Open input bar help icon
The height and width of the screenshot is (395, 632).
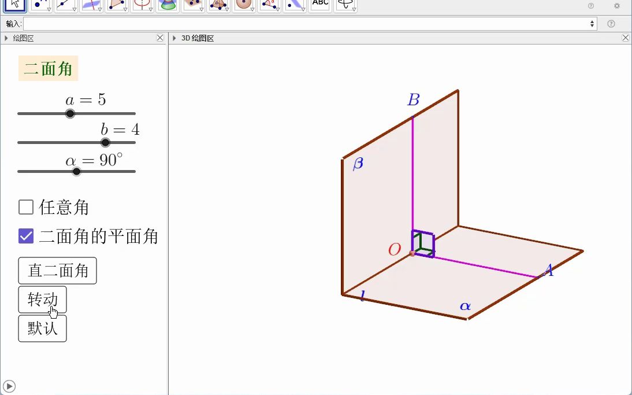tap(611, 24)
